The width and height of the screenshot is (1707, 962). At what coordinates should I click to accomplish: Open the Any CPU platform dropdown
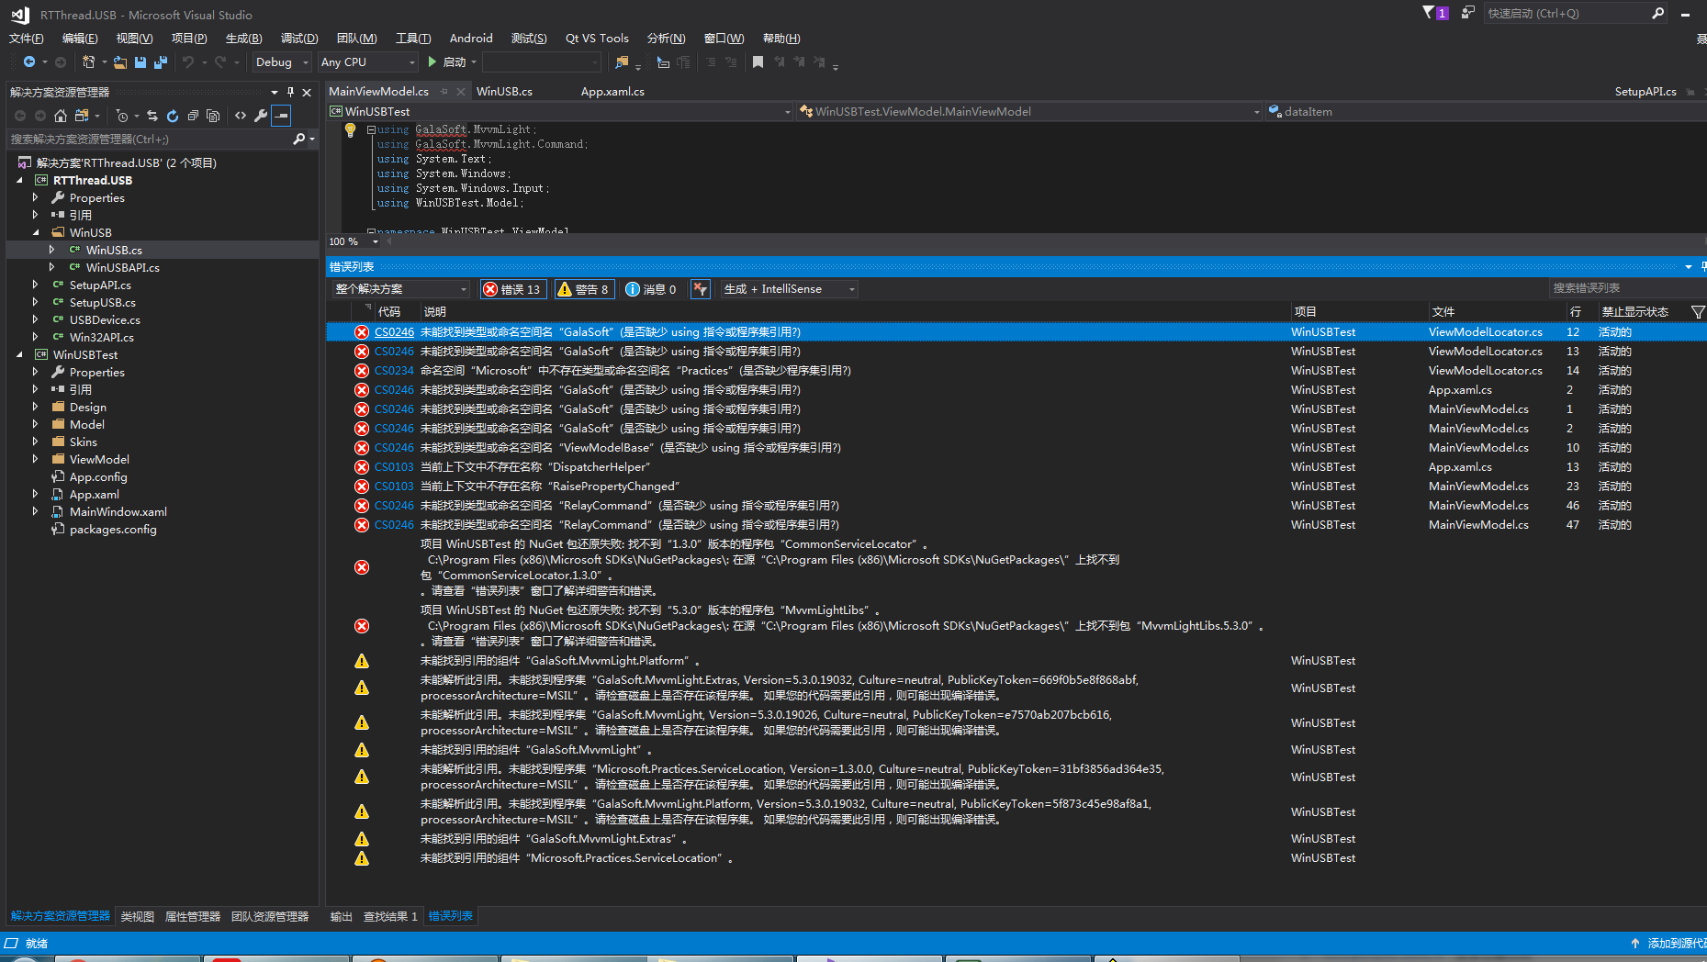coord(368,62)
